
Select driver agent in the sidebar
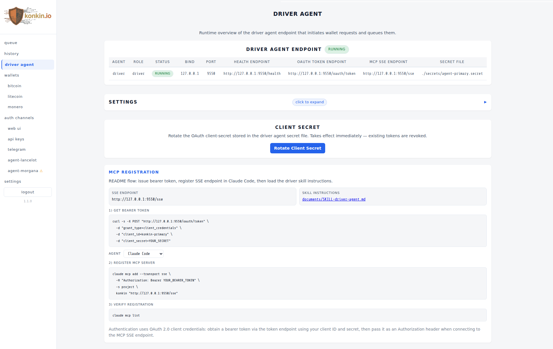[x=19, y=65]
